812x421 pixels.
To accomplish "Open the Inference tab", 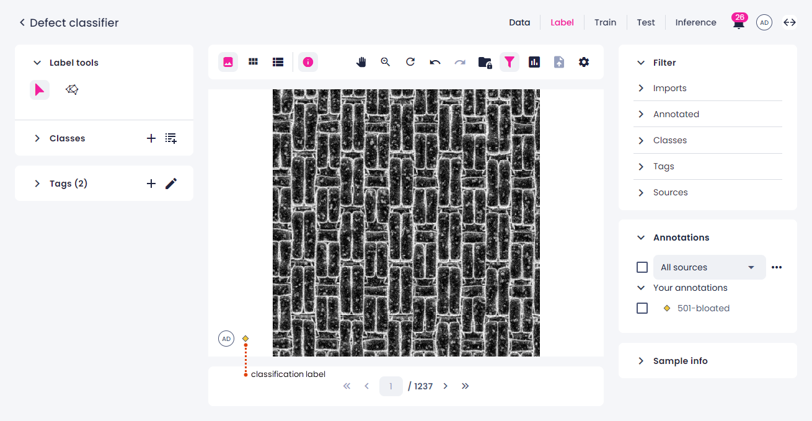I will [695, 22].
